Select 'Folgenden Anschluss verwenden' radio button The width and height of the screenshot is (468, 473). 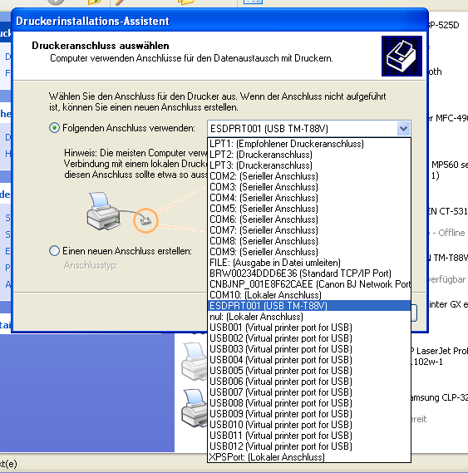pos(54,128)
